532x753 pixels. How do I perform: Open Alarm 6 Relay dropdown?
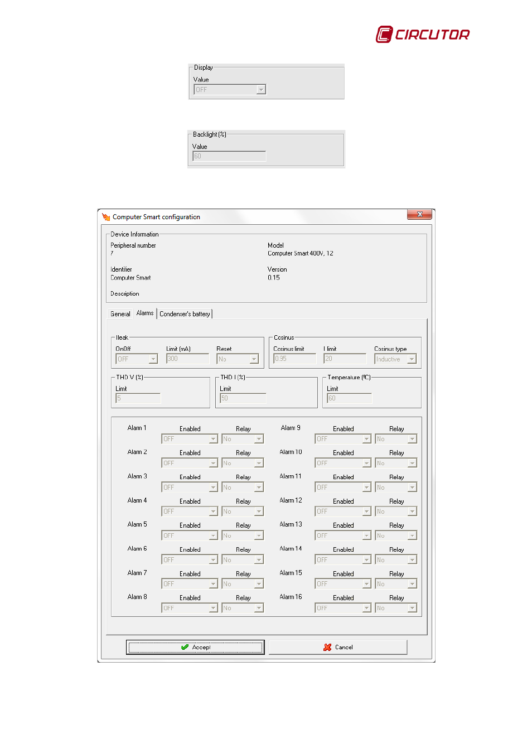point(243,559)
